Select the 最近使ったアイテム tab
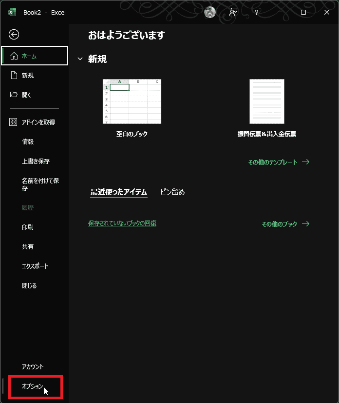339x403 pixels. [x=118, y=192]
